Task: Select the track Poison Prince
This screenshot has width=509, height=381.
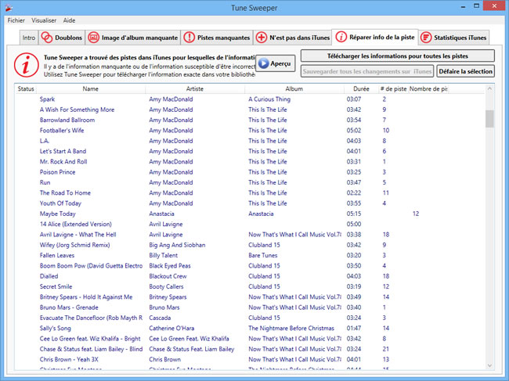Action: 57,172
